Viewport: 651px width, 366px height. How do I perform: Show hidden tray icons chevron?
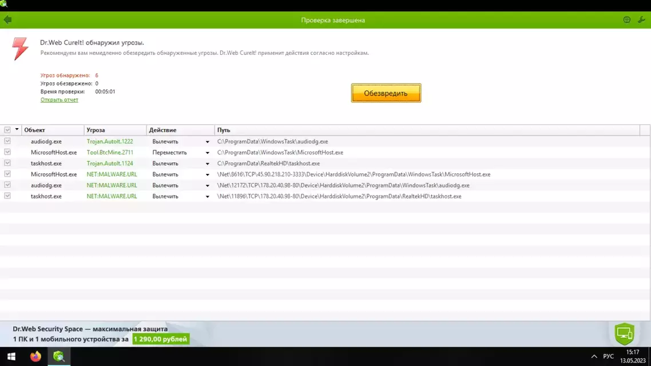(594, 356)
